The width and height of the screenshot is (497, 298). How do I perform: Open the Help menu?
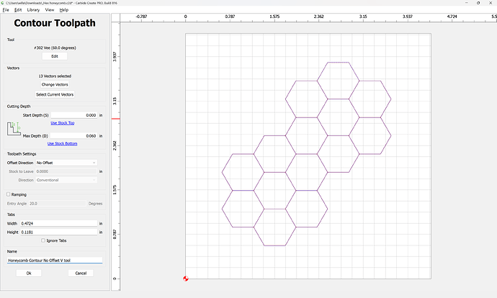[x=63, y=10]
